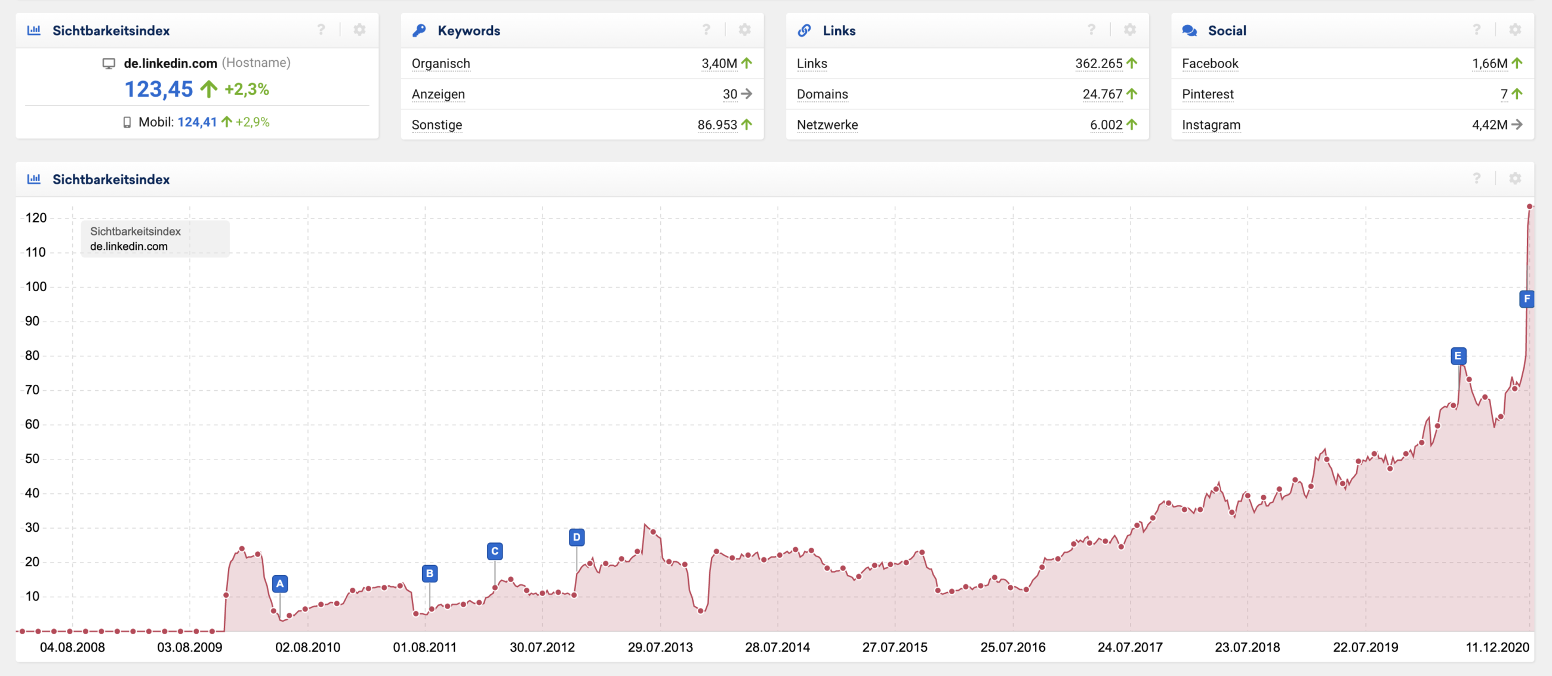Click the 3,40M organic keywords value

click(x=719, y=63)
